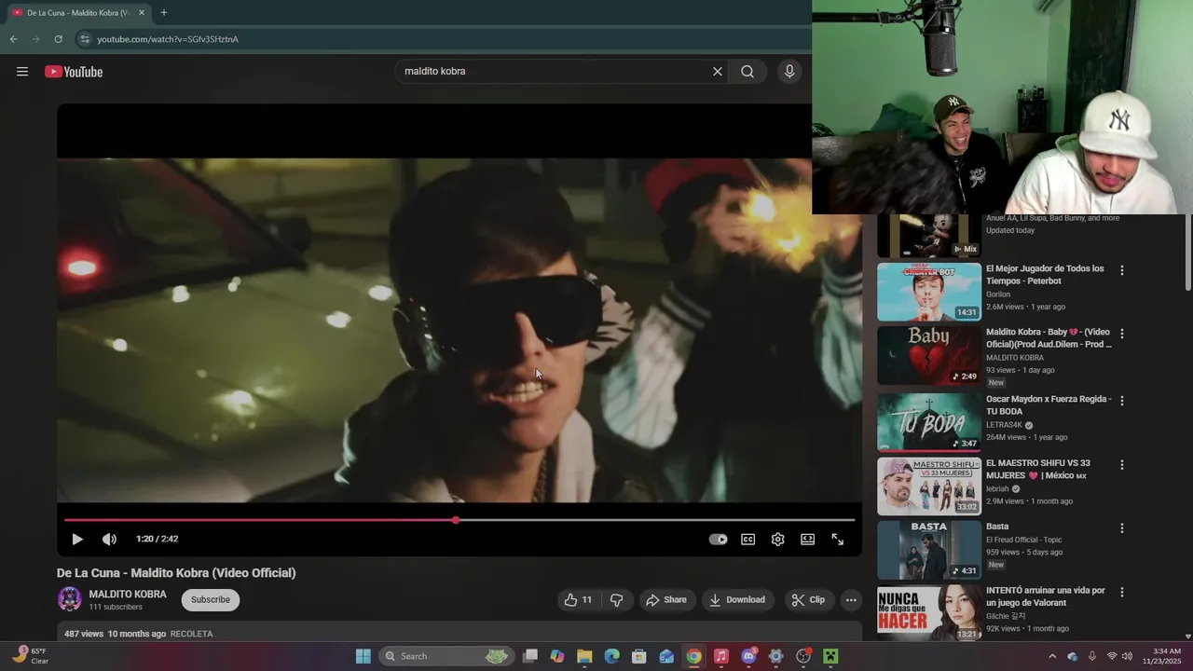Image resolution: width=1193 pixels, height=671 pixels.
Task: Enter full screen mode
Action: tap(837, 539)
